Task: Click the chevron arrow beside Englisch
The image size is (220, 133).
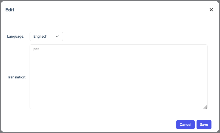Action: 57,37
